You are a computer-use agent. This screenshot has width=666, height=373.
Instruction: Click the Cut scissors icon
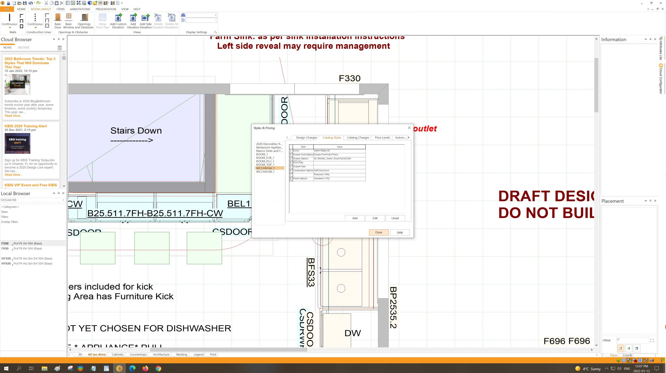(x=46, y=3)
